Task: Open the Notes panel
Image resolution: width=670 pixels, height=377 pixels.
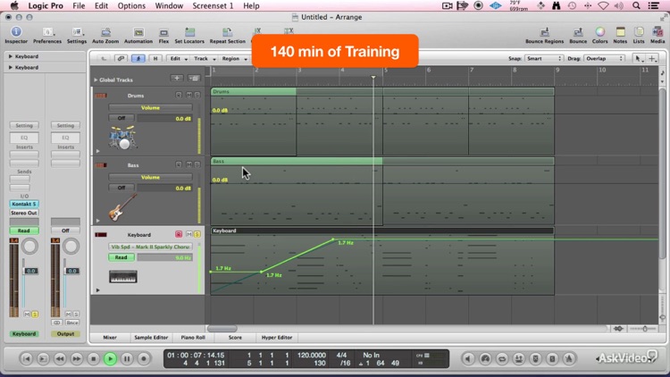Action: pos(620,35)
